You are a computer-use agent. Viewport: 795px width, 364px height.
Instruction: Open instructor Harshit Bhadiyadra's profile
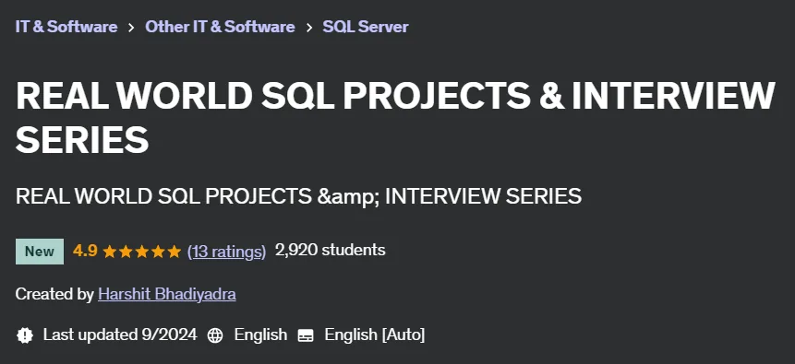(167, 294)
